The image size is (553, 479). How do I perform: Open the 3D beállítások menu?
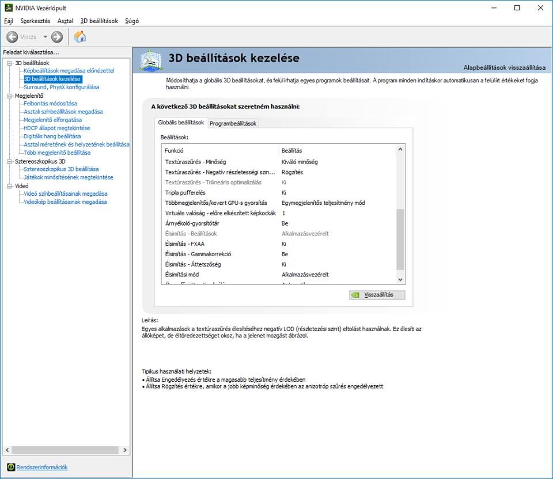[x=99, y=21]
